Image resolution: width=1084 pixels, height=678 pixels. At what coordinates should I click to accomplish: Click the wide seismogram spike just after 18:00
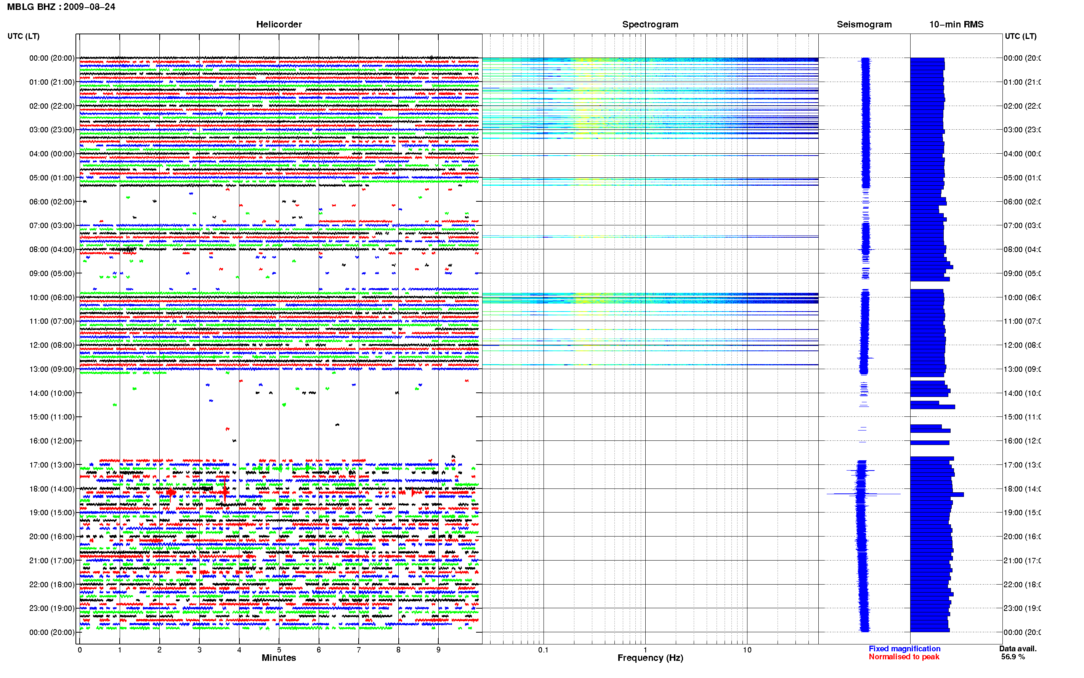click(864, 494)
